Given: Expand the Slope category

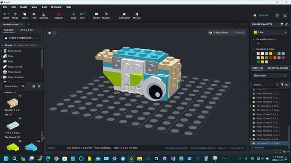Looking at the screenshot, I should pos(2,56).
